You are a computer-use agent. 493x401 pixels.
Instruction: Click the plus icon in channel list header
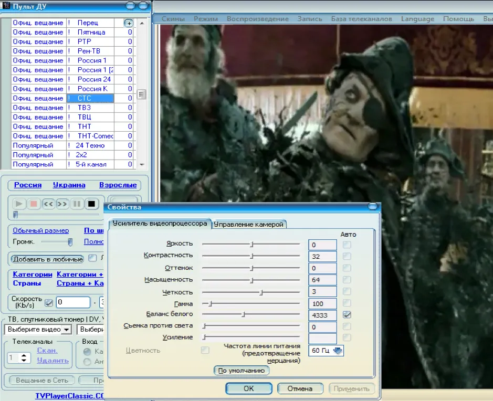coord(129,23)
